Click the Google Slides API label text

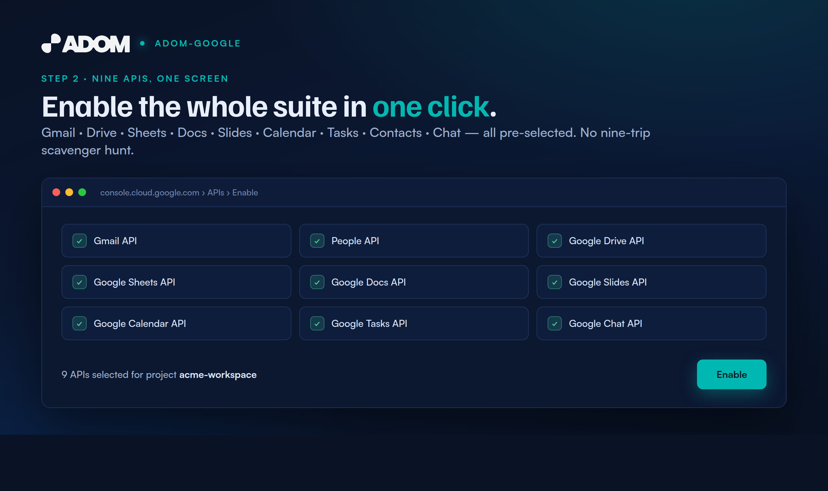point(607,282)
